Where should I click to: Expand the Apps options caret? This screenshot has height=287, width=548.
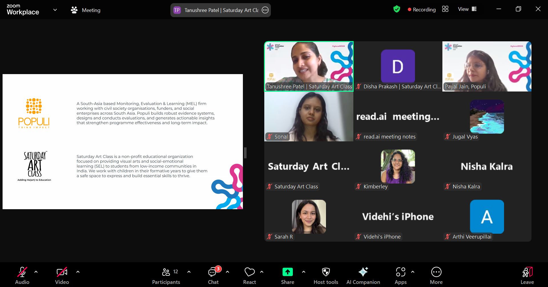[x=413, y=272]
